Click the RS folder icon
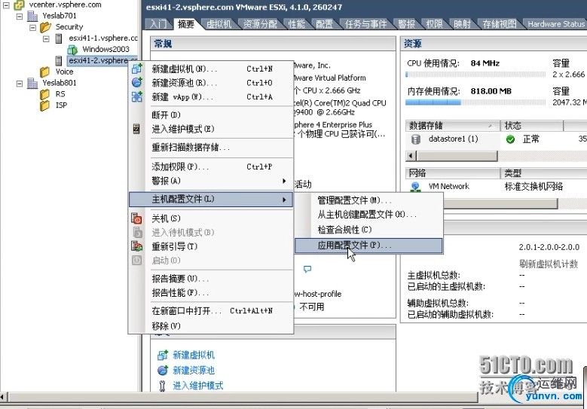The image size is (587, 409). pyautogui.click(x=45, y=94)
